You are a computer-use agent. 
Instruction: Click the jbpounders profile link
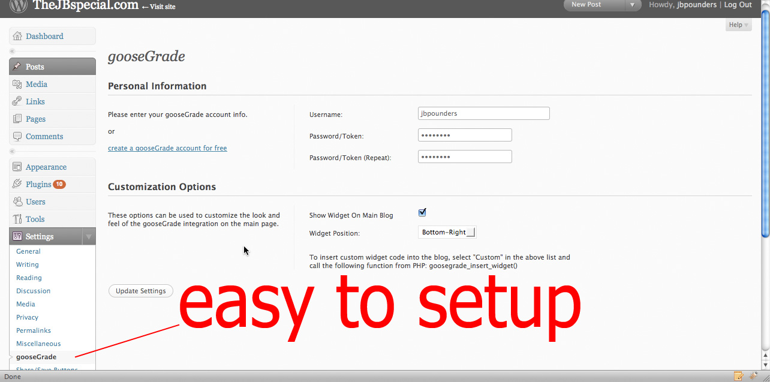pyautogui.click(x=697, y=5)
